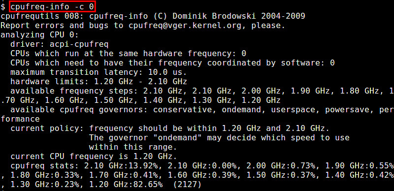Viewport: 394px width, 191px height.
Task: Click the (2127) transition count
Action: (x=188, y=185)
